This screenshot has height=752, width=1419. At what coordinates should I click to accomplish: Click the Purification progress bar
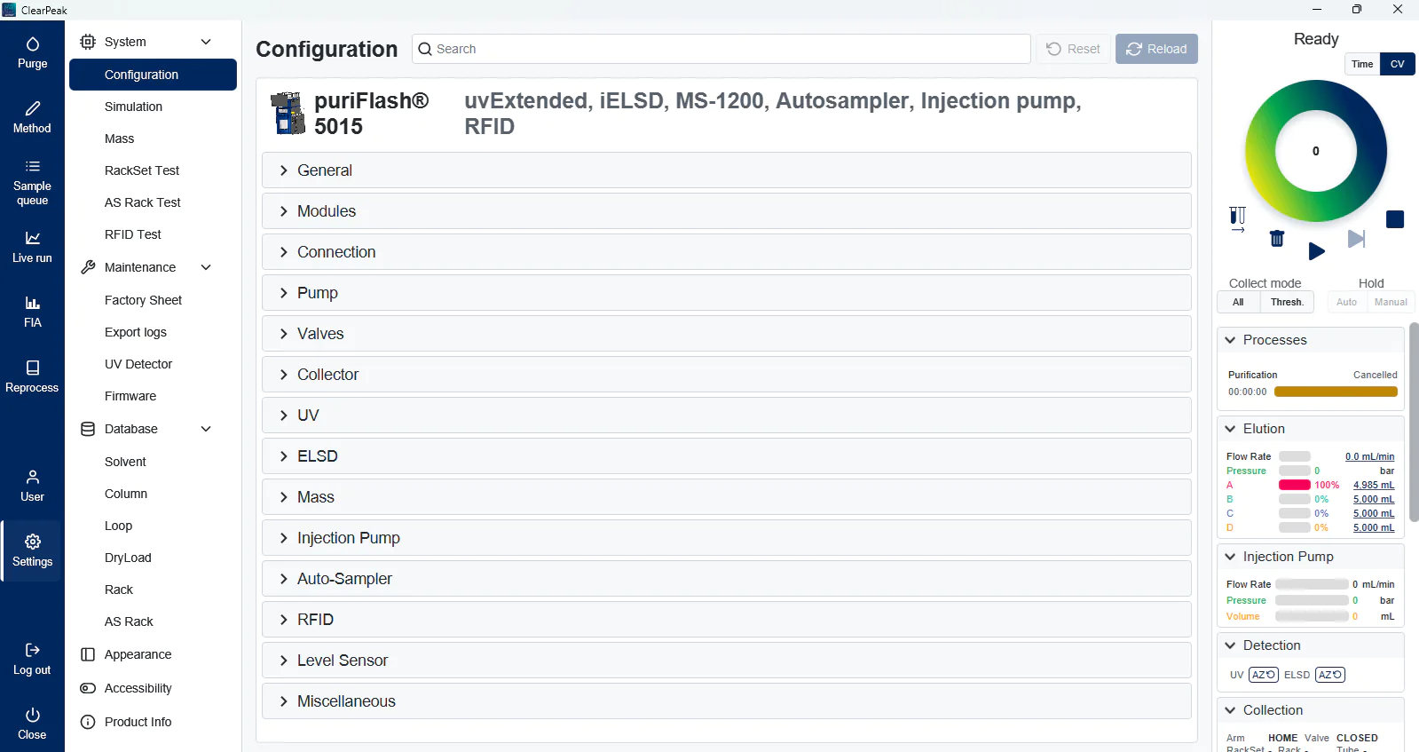point(1336,392)
